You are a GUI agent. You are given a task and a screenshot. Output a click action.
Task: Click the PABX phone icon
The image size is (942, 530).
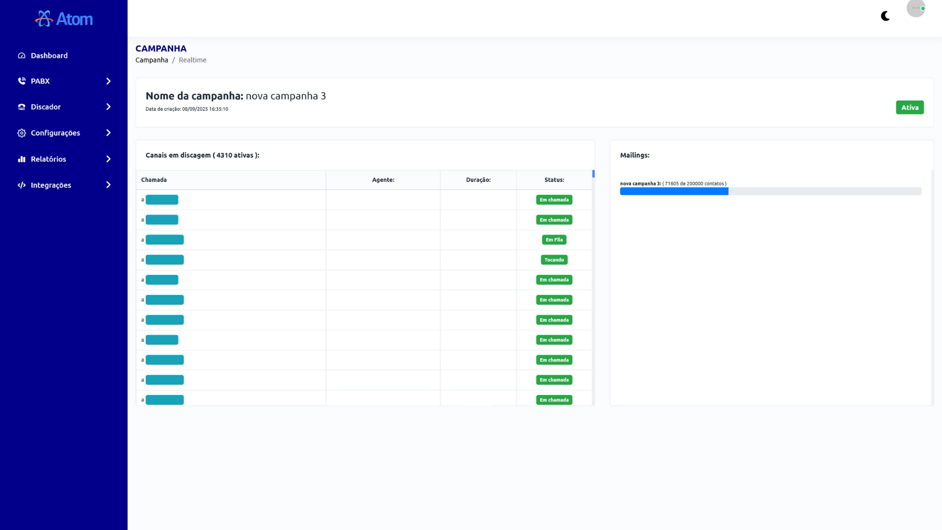[22, 81]
